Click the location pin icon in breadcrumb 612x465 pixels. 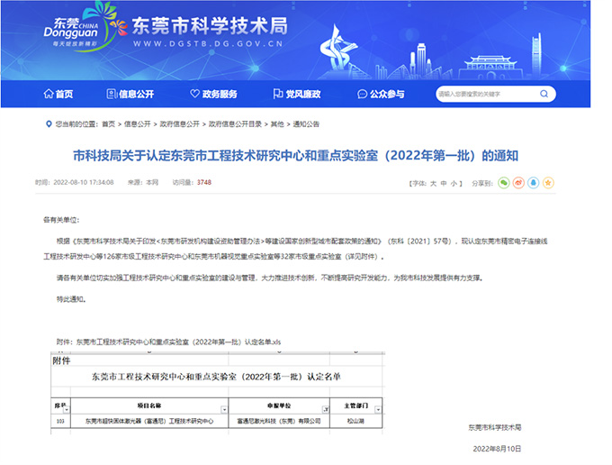tap(49, 124)
